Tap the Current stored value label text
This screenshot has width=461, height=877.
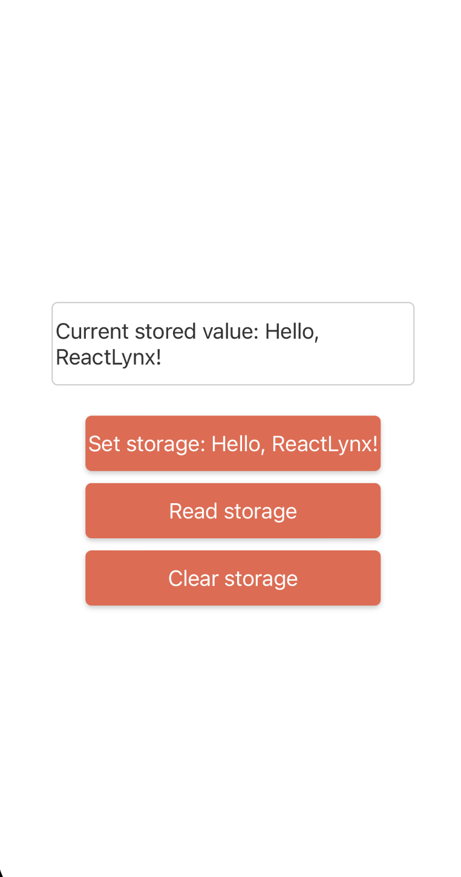coord(157,331)
